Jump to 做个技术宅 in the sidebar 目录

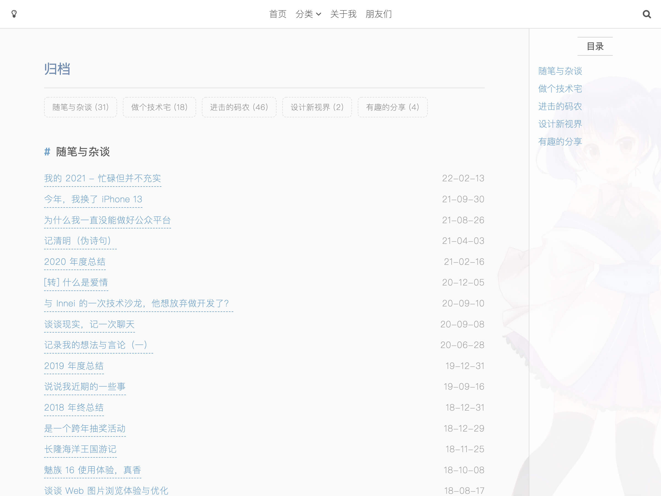click(560, 89)
